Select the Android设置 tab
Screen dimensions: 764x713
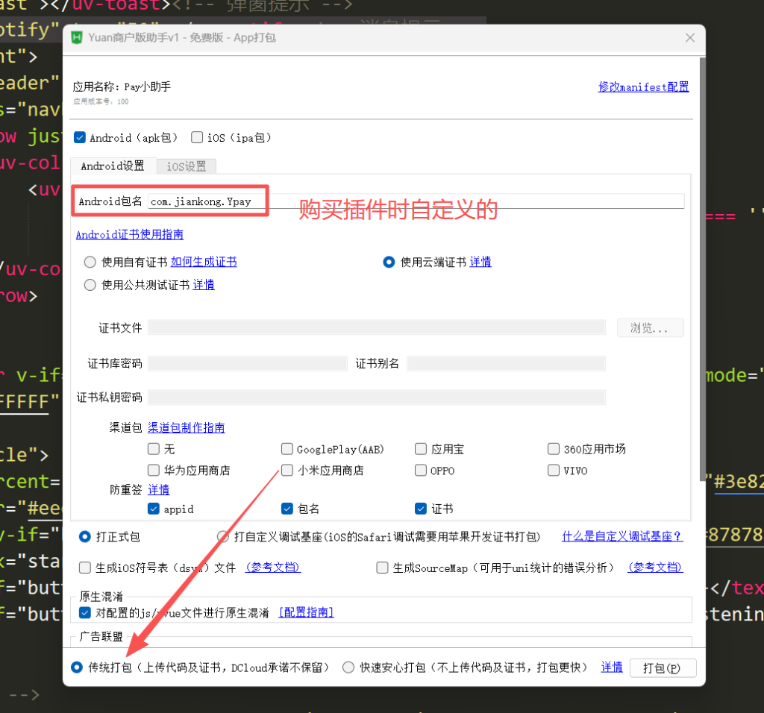113,166
